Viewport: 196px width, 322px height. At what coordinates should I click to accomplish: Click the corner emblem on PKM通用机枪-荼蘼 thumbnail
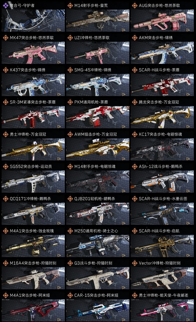(x=124, y=127)
